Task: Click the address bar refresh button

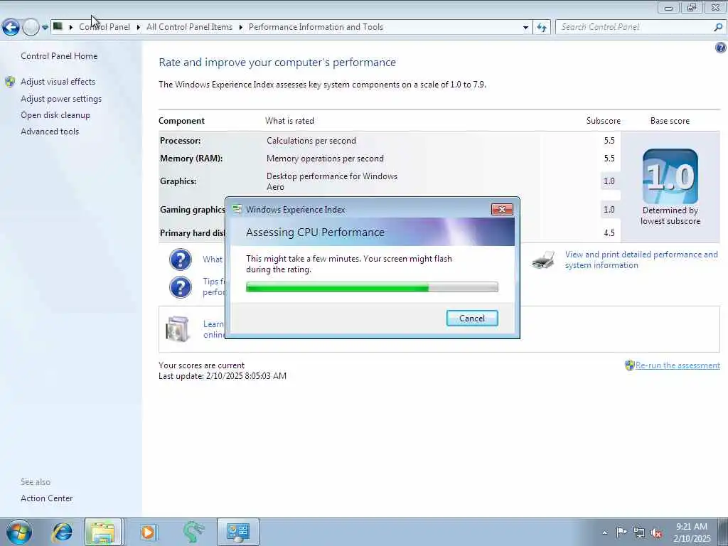Action: pos(541,28)
